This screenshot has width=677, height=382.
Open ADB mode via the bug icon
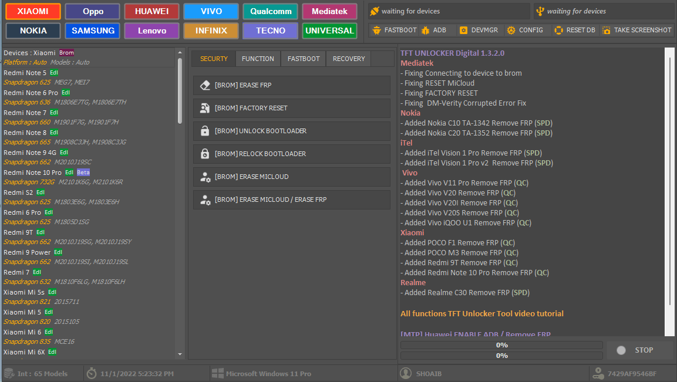[426, 30]
